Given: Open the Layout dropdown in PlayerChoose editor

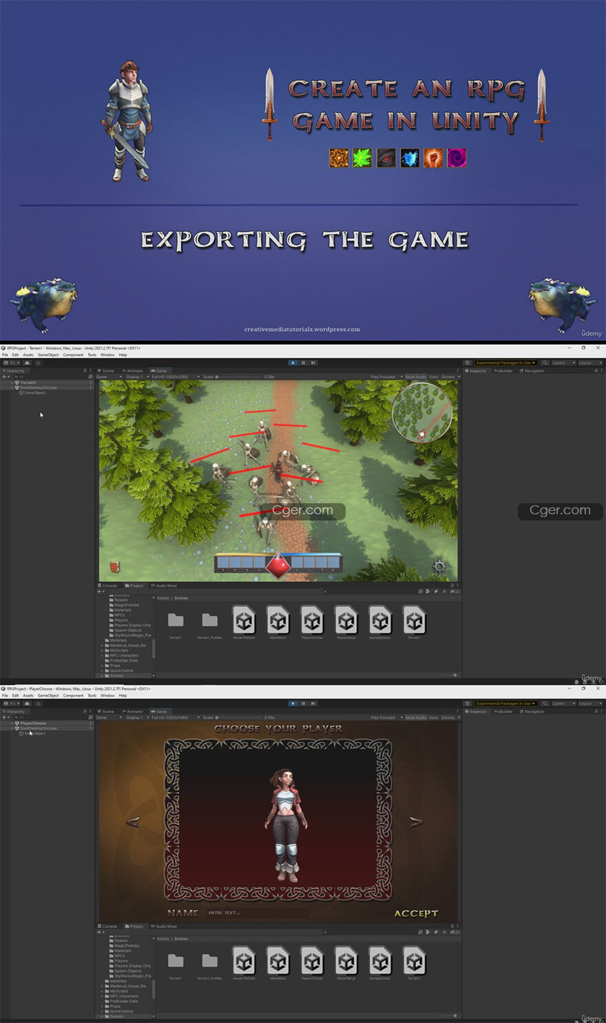Looking at the screenshot, I should tap(589, 704).
